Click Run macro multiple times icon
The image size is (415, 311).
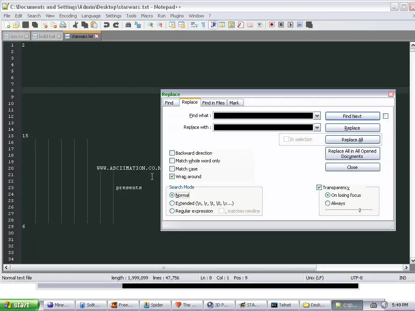tap(299, 25)
